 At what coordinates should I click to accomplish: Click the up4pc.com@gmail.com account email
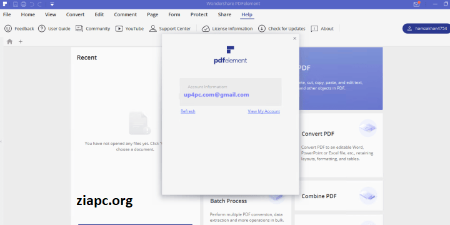point(216,95)
